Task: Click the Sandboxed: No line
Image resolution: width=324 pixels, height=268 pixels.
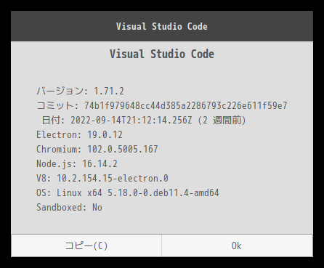Action: point(69,207)
